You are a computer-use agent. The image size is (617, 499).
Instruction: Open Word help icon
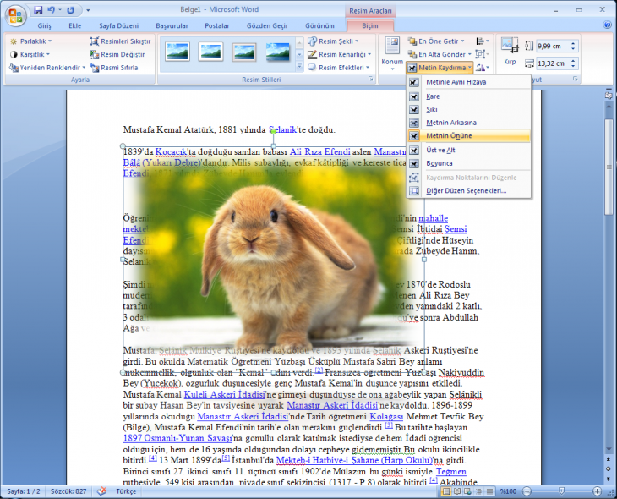(x=607, y=25)
